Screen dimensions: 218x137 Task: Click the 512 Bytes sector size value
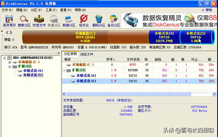click(200, 111)
